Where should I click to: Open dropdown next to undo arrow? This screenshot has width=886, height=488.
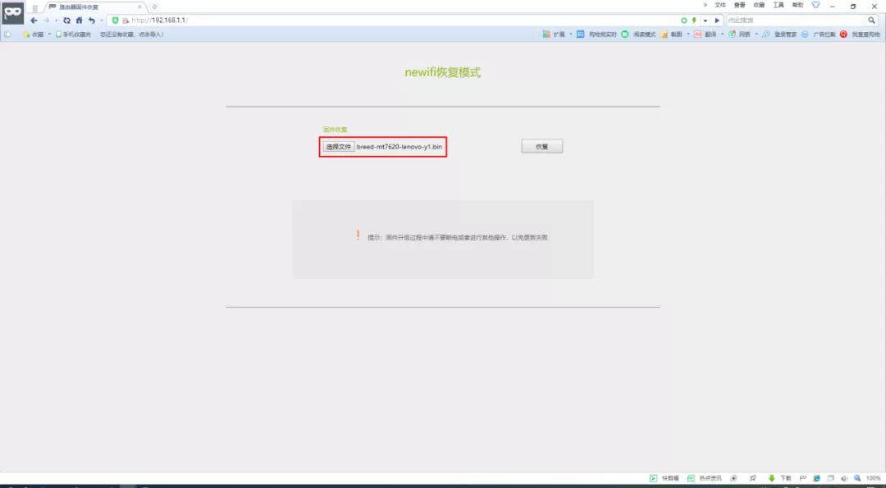pos(101,21)
